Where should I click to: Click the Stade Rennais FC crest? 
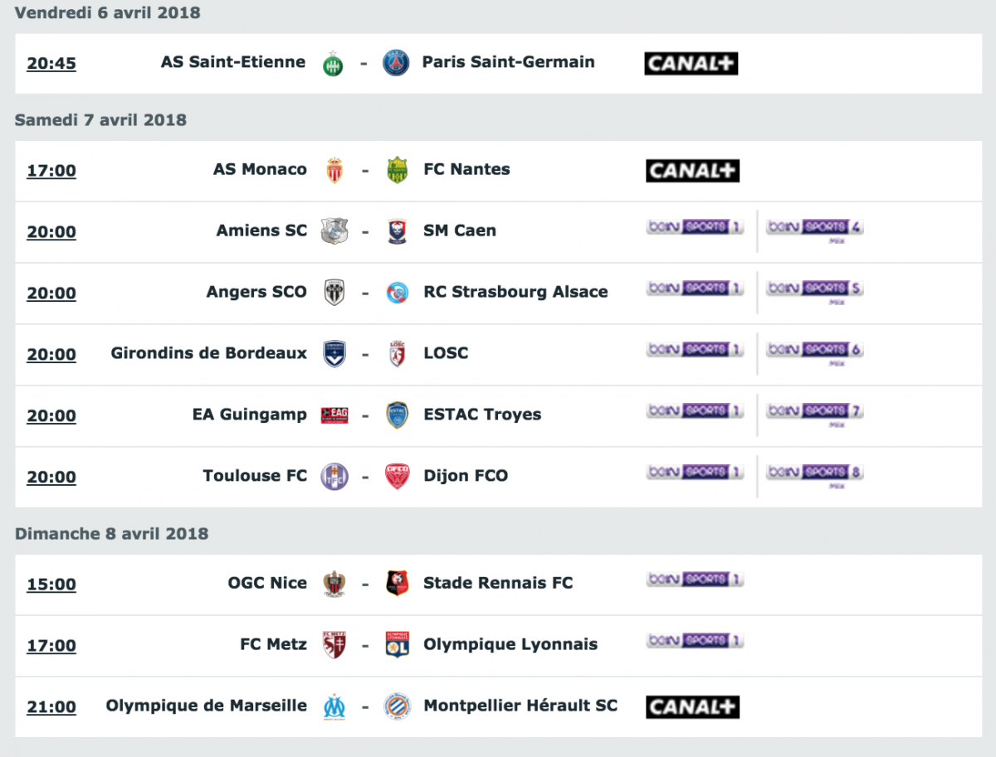[x=398, y=584]
